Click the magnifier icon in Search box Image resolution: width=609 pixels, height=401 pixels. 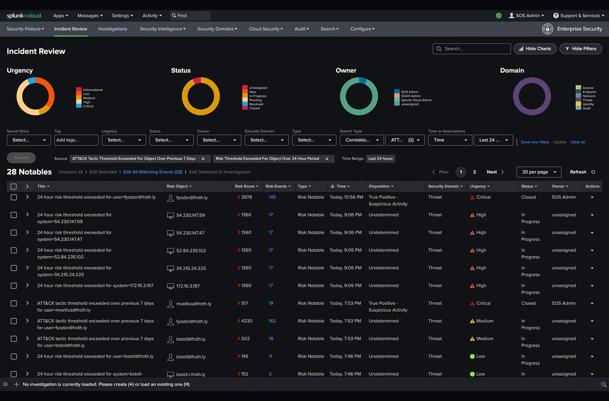[439, 49]
